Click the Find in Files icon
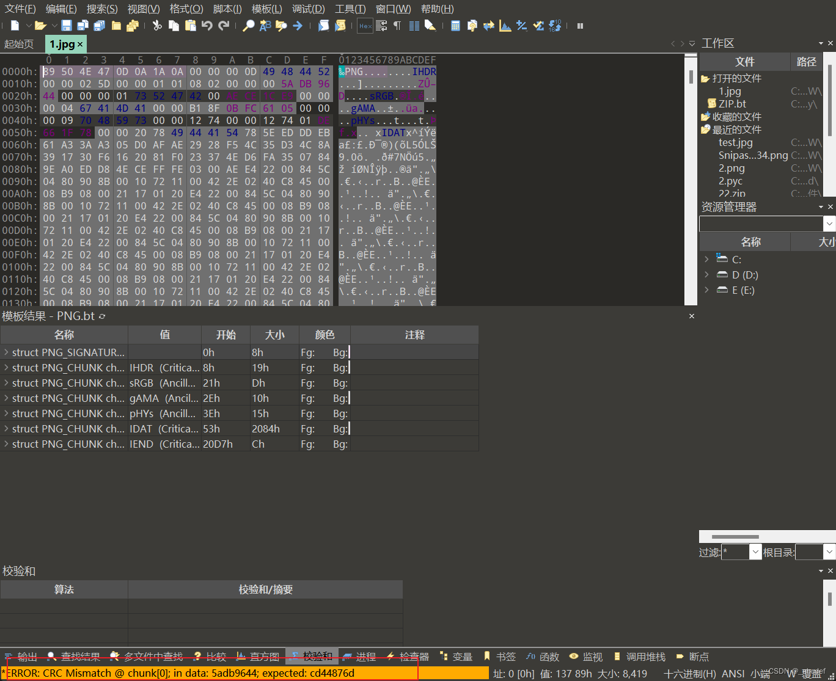Image resolution: width=836 pixels, height=681 pixels. click(281, 26)
